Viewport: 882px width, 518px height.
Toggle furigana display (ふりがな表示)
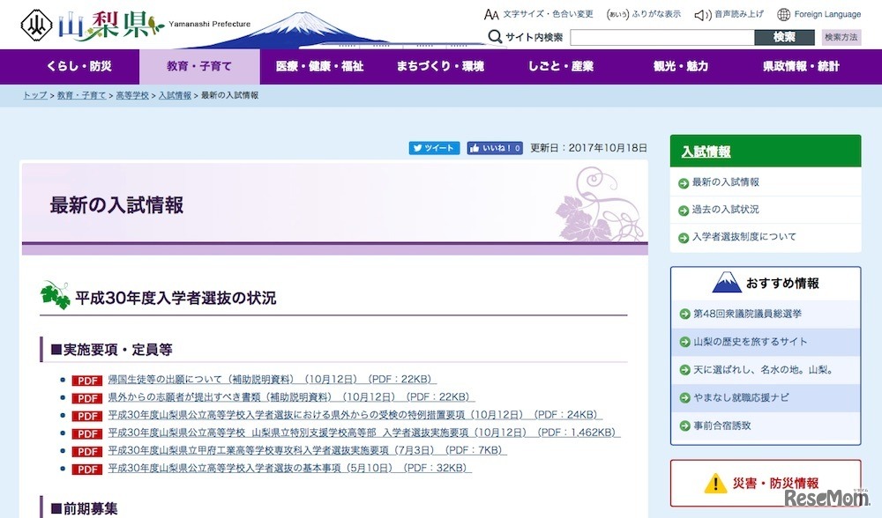[x=643, y=14]
